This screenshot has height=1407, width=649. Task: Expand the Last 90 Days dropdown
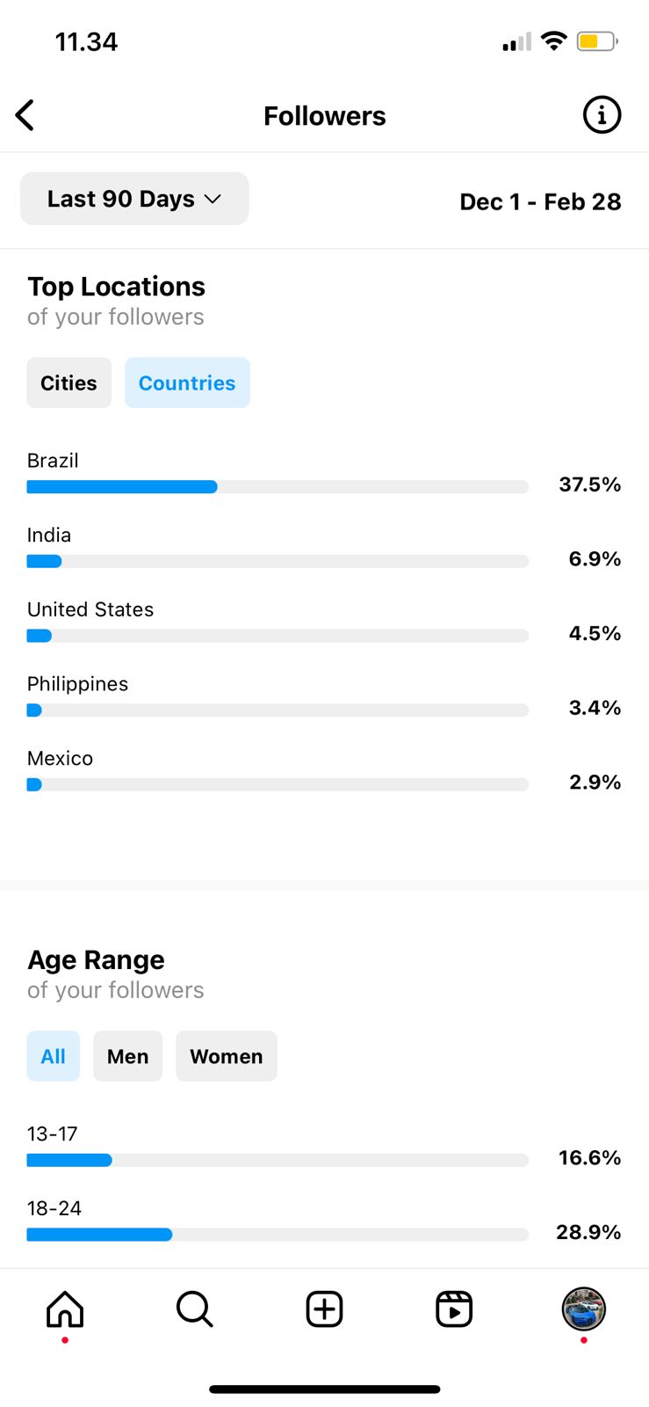pyautogui.click(x=134, y=199)
